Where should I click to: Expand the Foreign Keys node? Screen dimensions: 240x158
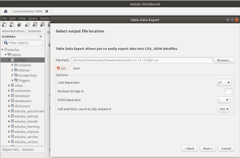12,75
